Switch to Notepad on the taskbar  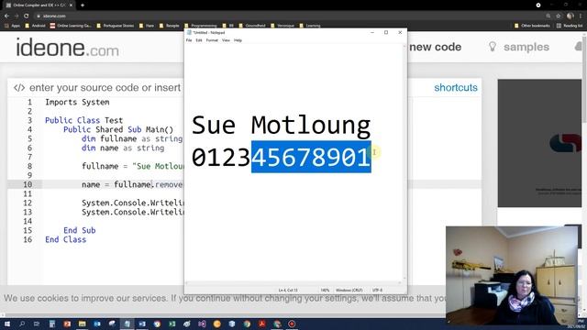click(127, 324)
